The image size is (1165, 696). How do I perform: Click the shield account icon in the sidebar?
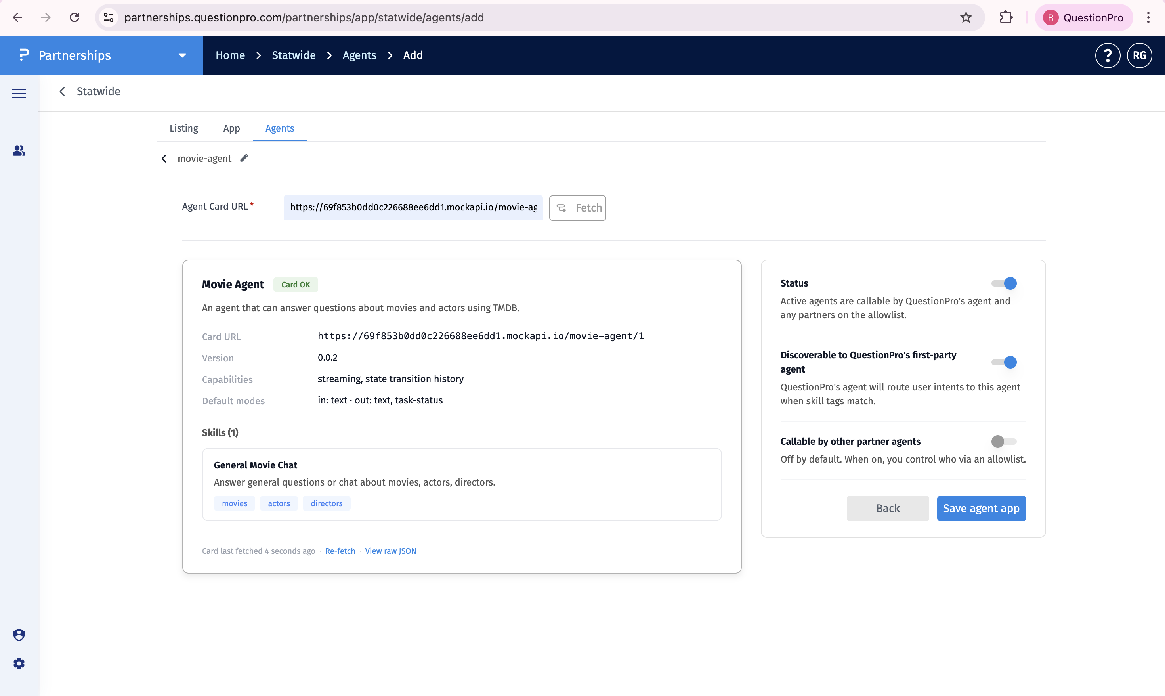pyautogui.click(x=19, y=635)
